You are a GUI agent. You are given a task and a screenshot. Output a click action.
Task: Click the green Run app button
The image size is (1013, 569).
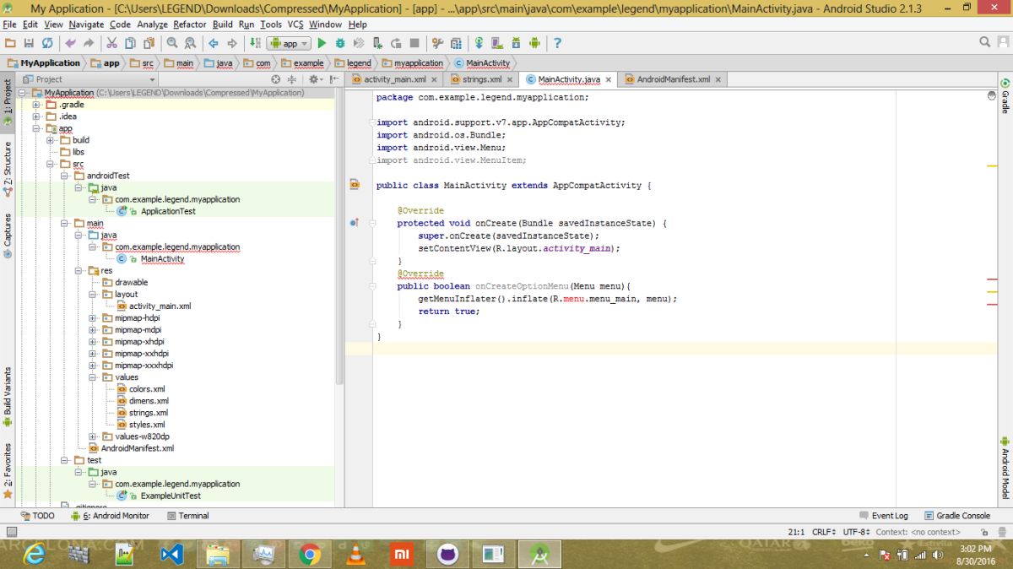pyautogui.click(x=322, y=43)
